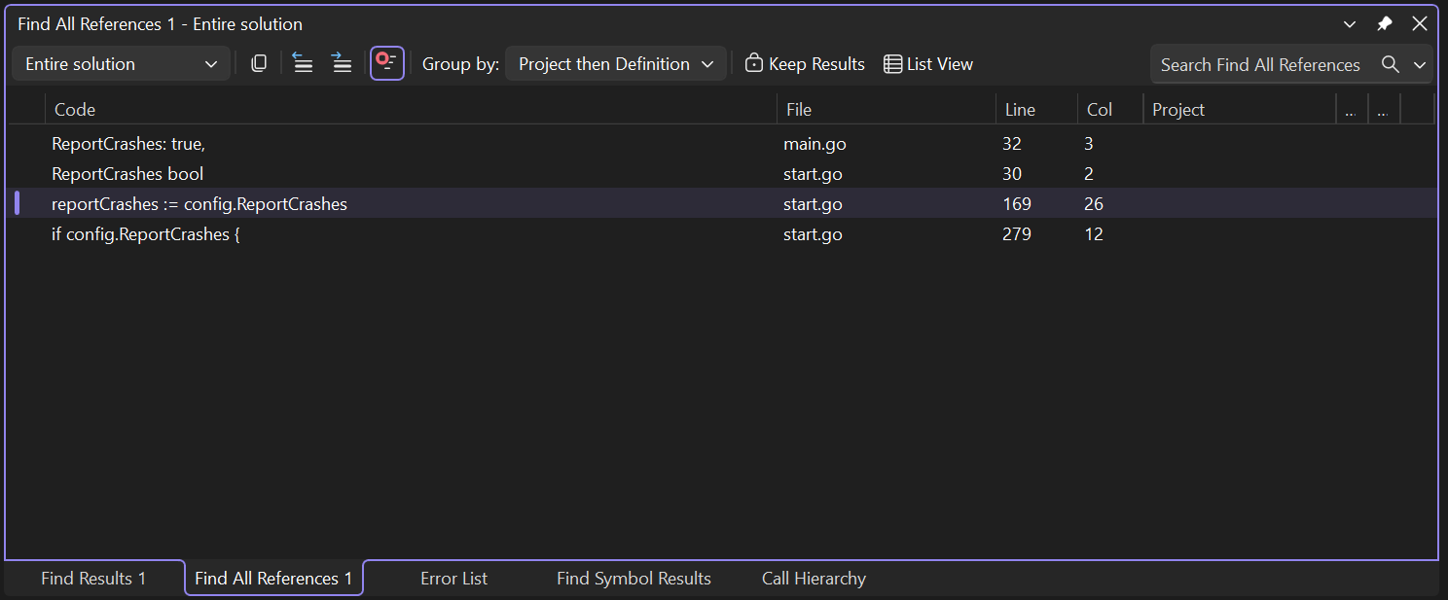The height and width of the screenshot is (600, 1448).
Task: Open the window position chevron menu
Action: 1350,24
